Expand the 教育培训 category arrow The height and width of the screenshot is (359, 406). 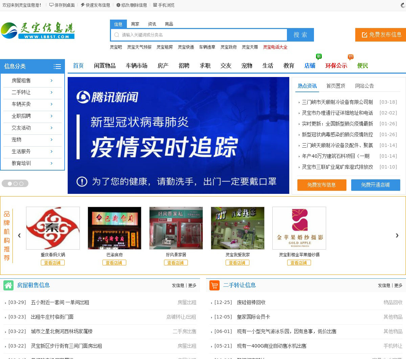pyautogui.click(x=51, y=163)
